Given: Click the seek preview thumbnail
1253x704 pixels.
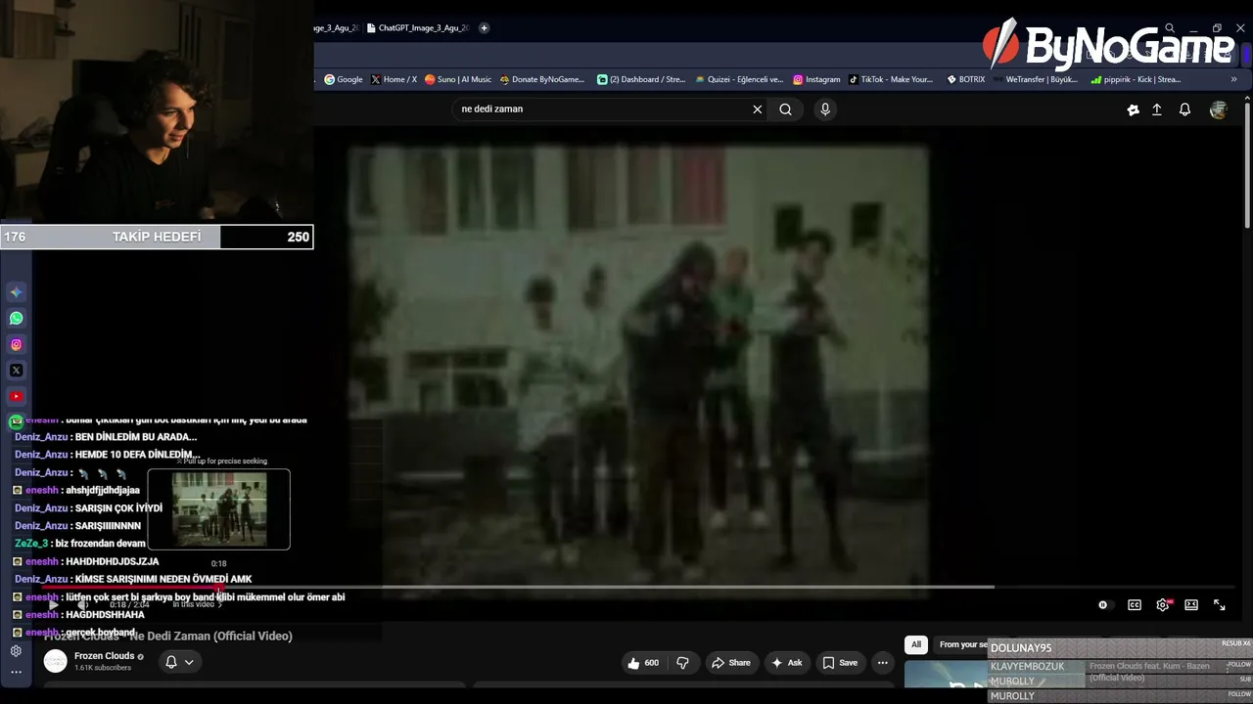Looking at the screenshot, I should coord(219,509).
